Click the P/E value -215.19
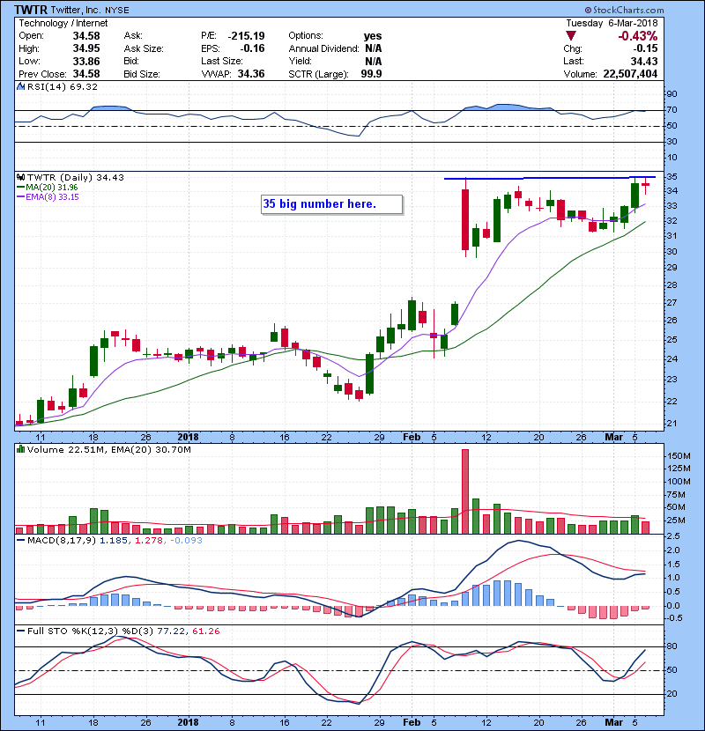This screenshot has width=705, height=731. (247, 36)
